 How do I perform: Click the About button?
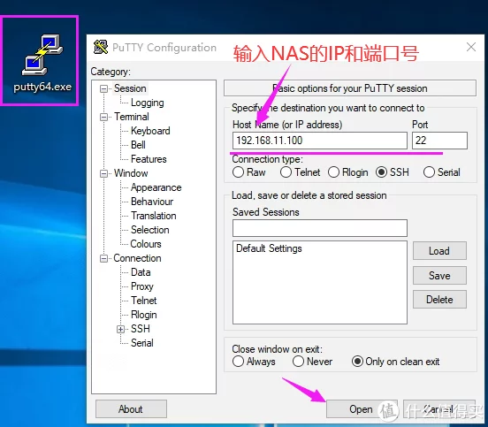click(131, 409)
